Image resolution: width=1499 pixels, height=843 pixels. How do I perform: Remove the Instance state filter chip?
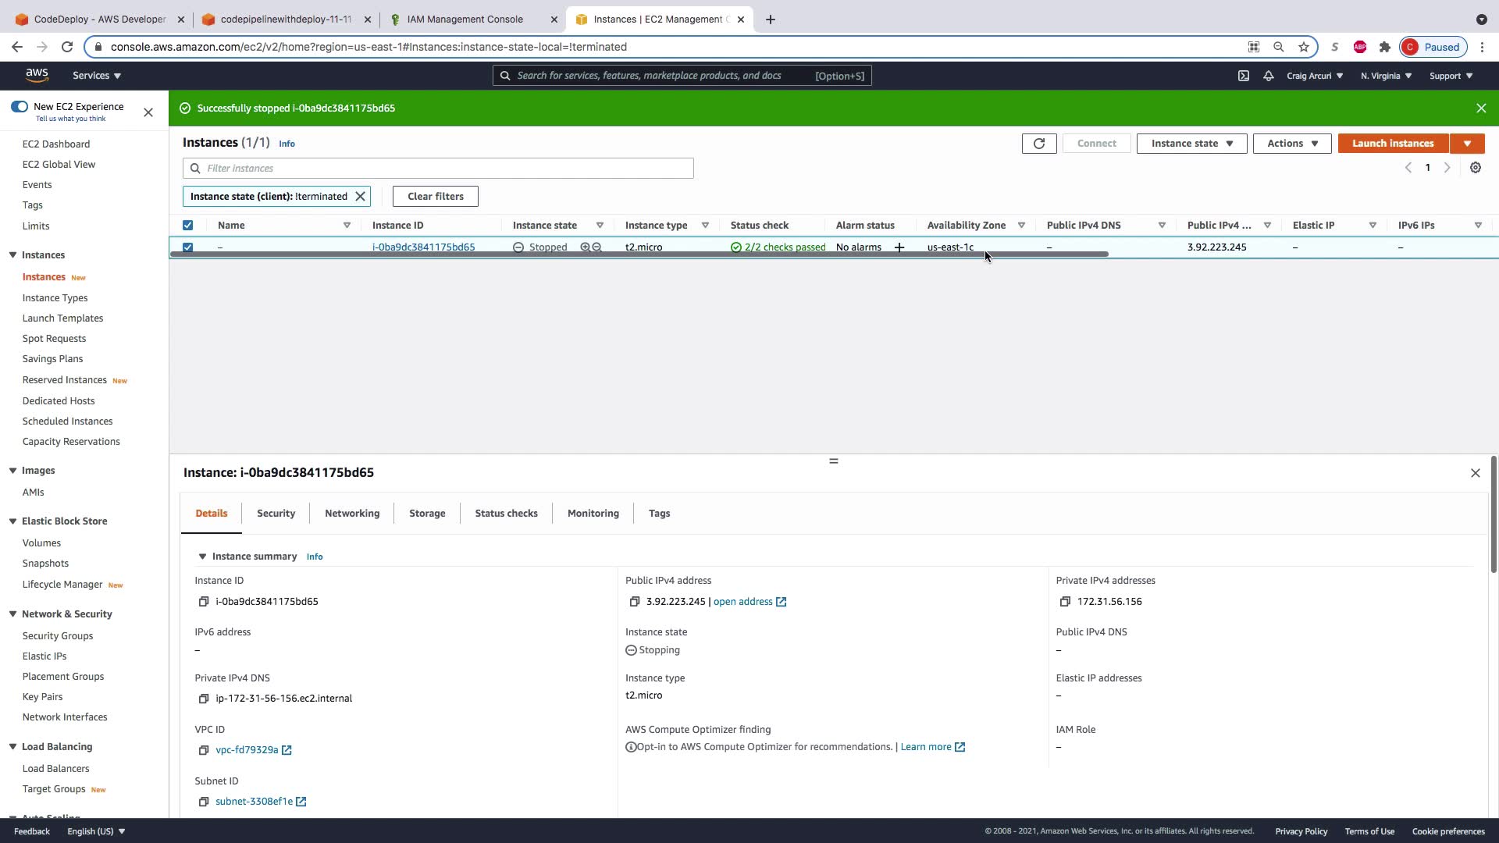click(360, 197)
